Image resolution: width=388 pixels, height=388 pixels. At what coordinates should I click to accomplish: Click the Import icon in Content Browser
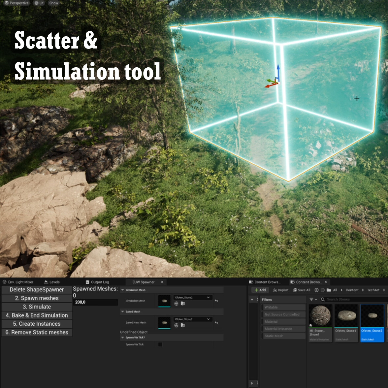point(275,290)
